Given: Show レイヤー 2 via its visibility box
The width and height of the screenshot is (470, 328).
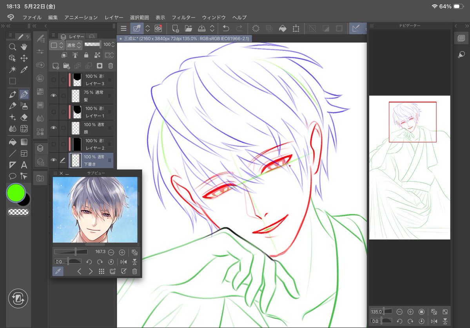Looking at the screenshot, I should point(54,144).
